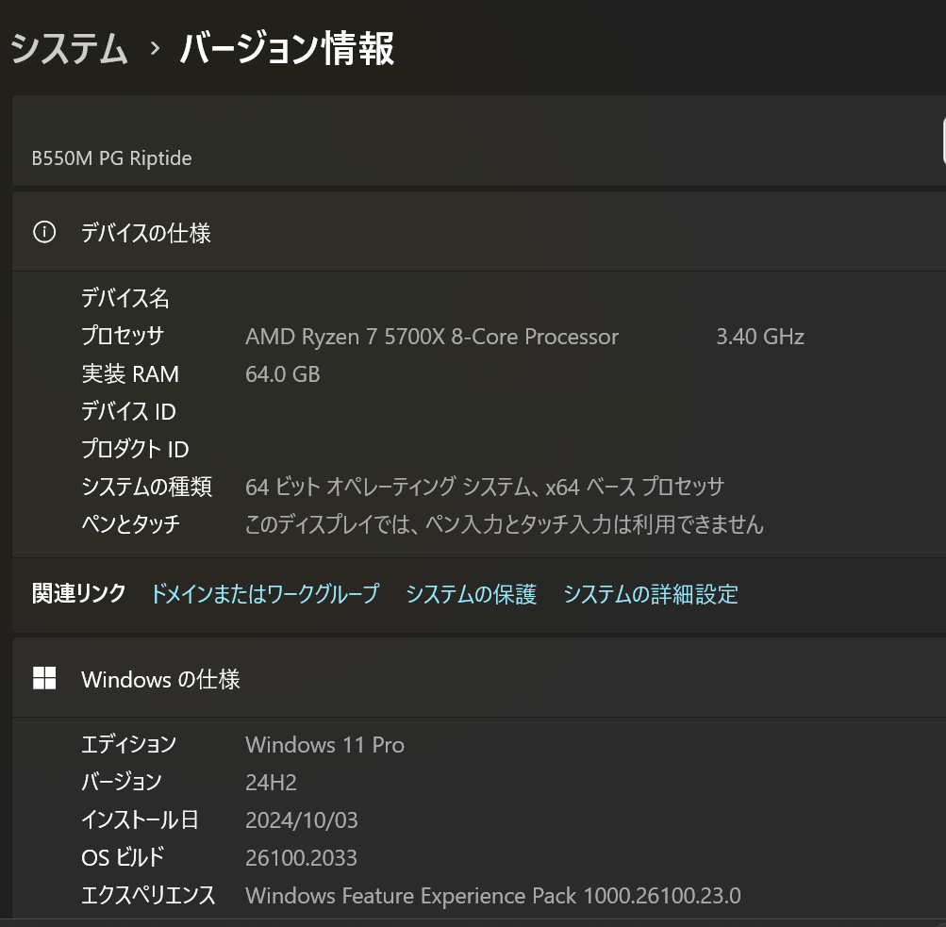The image size is (946, 927).
Task: Click the プロセッサ label
Action: (x=123, y=336)
